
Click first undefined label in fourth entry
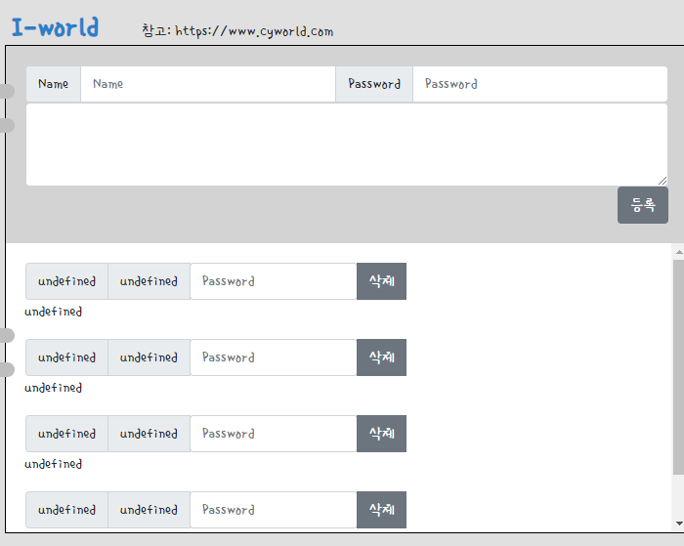(66, 510)
